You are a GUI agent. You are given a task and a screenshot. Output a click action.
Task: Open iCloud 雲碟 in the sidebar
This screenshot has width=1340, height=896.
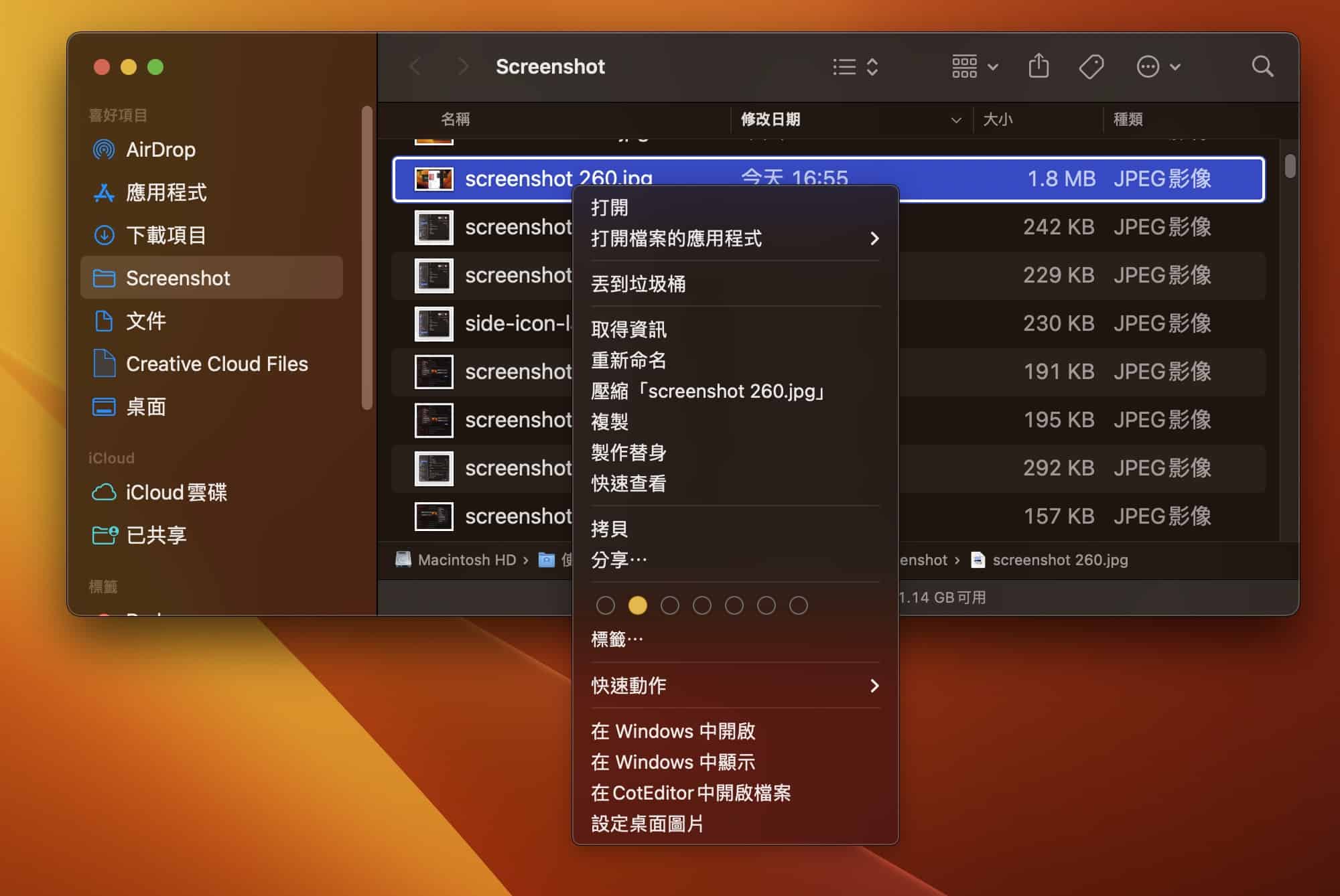[176, 492]
